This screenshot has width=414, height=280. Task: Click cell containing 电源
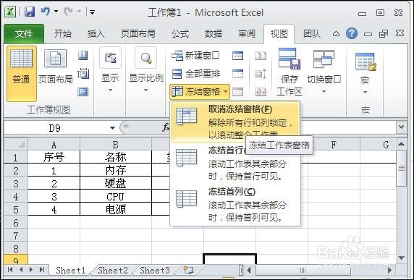click(x=116, y=210)
